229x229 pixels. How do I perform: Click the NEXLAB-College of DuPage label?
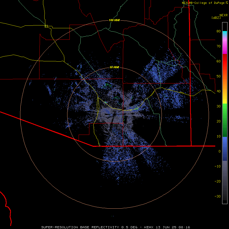click(x=203, y=3)
